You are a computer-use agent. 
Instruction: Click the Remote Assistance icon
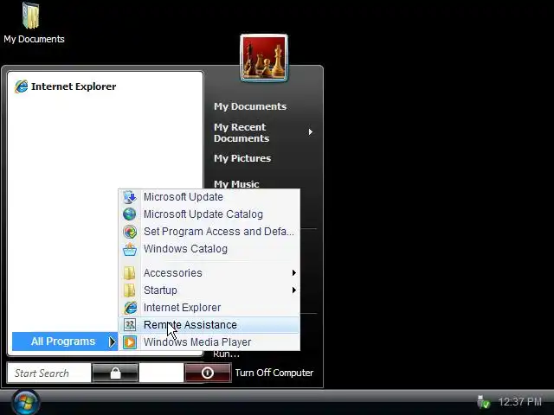click(130, 325)
